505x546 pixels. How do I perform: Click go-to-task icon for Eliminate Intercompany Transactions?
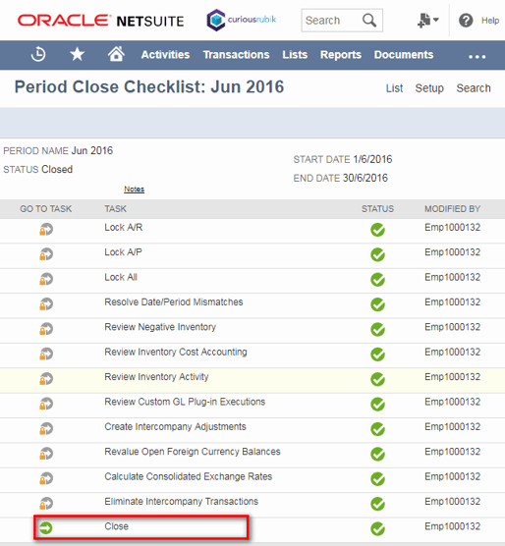(x=46, y=504)
